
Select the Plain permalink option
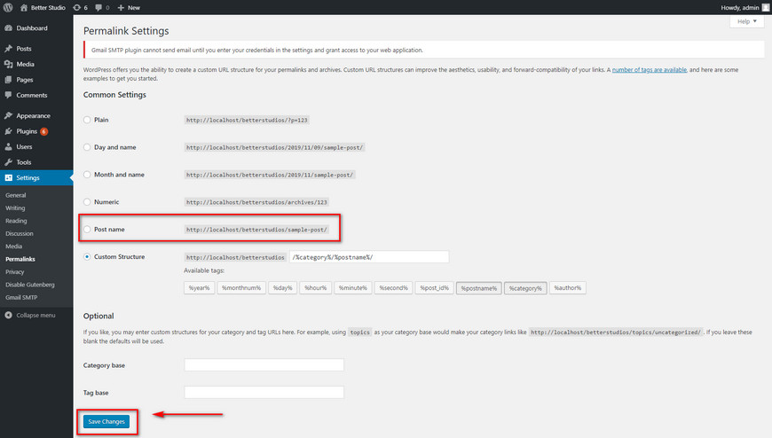point(87,120)
